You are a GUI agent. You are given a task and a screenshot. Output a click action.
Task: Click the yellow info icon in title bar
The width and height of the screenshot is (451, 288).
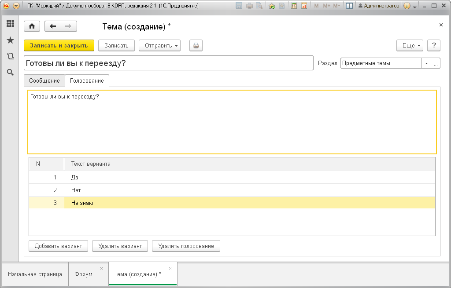(407, 6)
